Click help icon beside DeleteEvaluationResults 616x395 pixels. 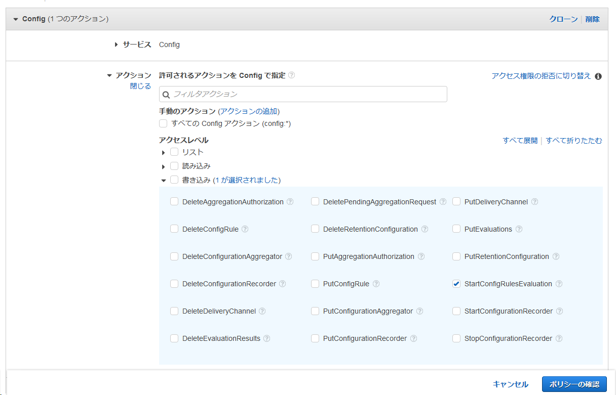(x=267, y=338)
